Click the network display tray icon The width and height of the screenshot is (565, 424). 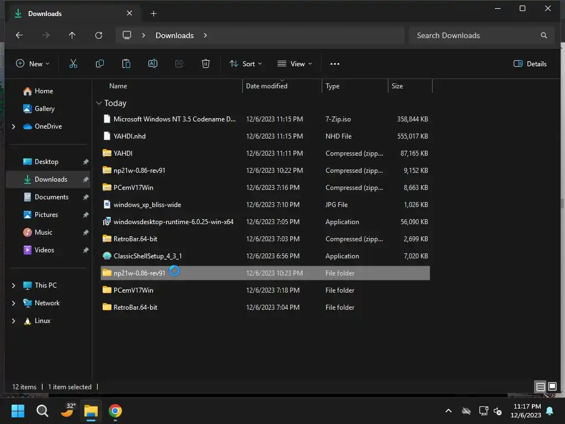483,411
